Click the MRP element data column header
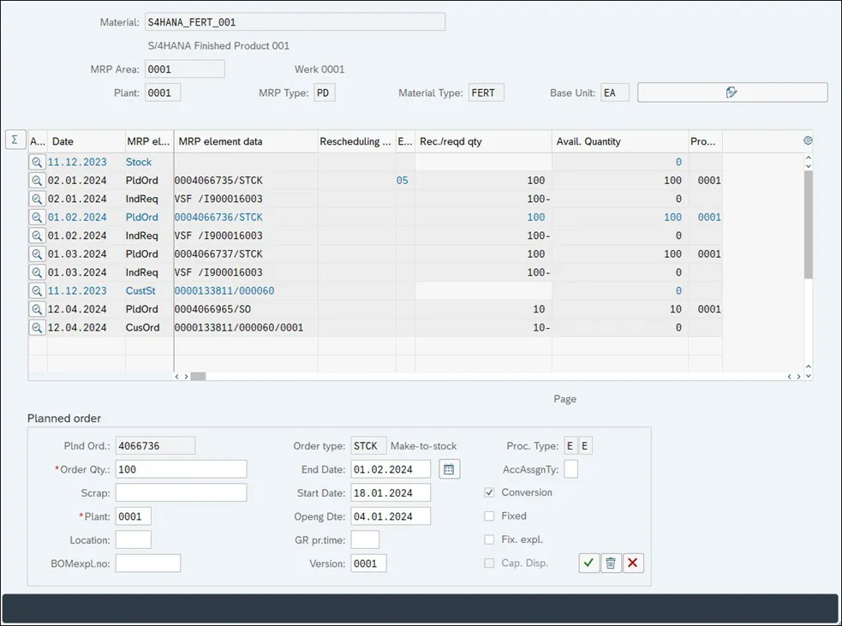The width and height of the screenshot is (842, 626). (246, 142)
